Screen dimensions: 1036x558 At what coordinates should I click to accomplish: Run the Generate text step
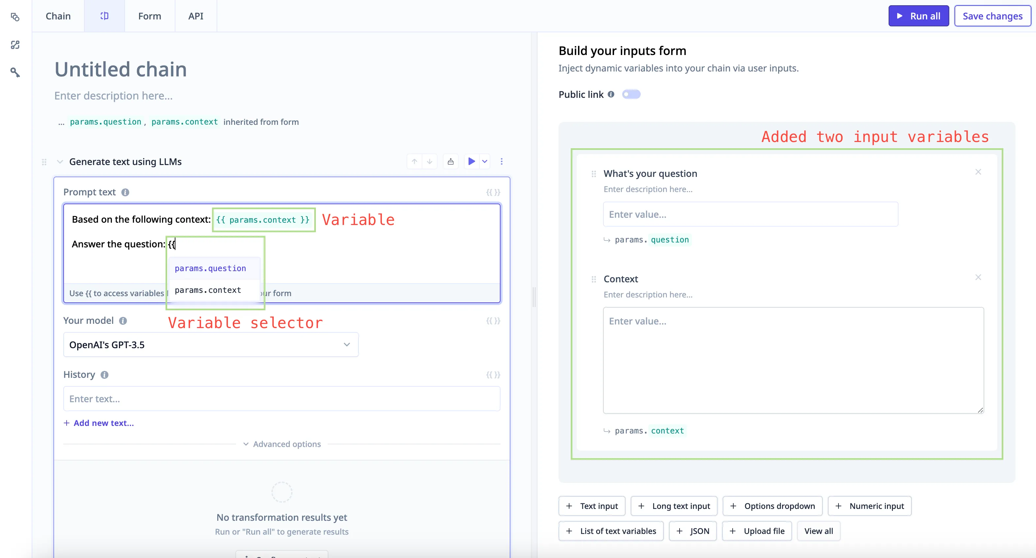pyautogui.click(x=472, y=161)
